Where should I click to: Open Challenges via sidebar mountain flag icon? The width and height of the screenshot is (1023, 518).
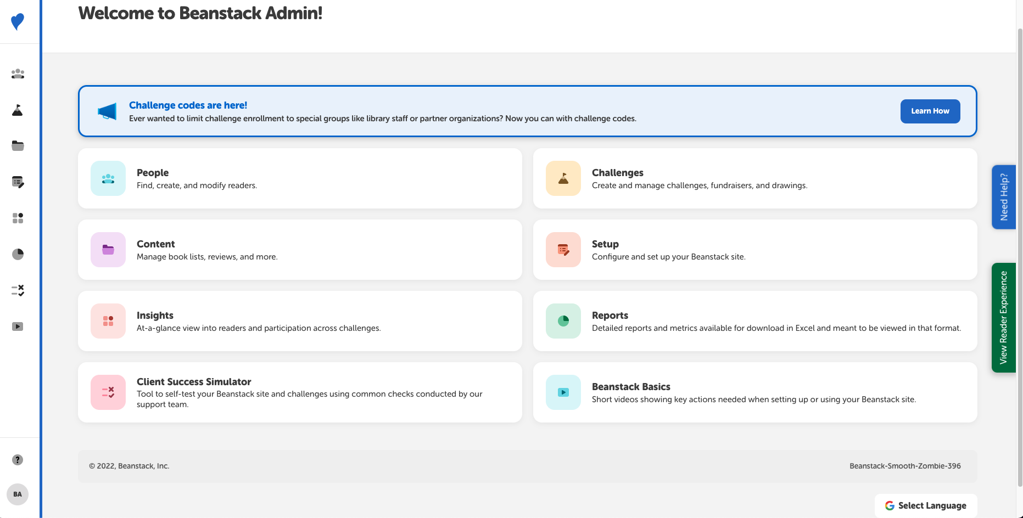click(x=18, y=110)
